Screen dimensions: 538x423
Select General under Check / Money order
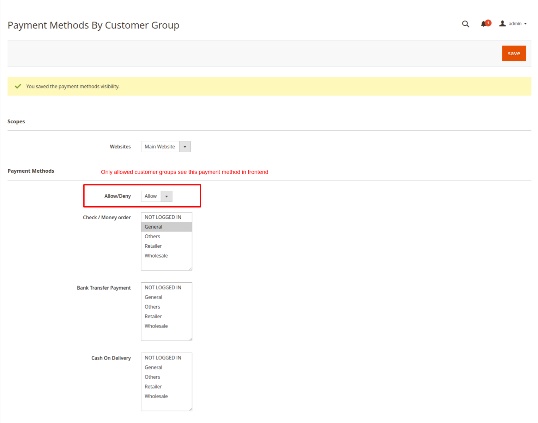(154, 227)
